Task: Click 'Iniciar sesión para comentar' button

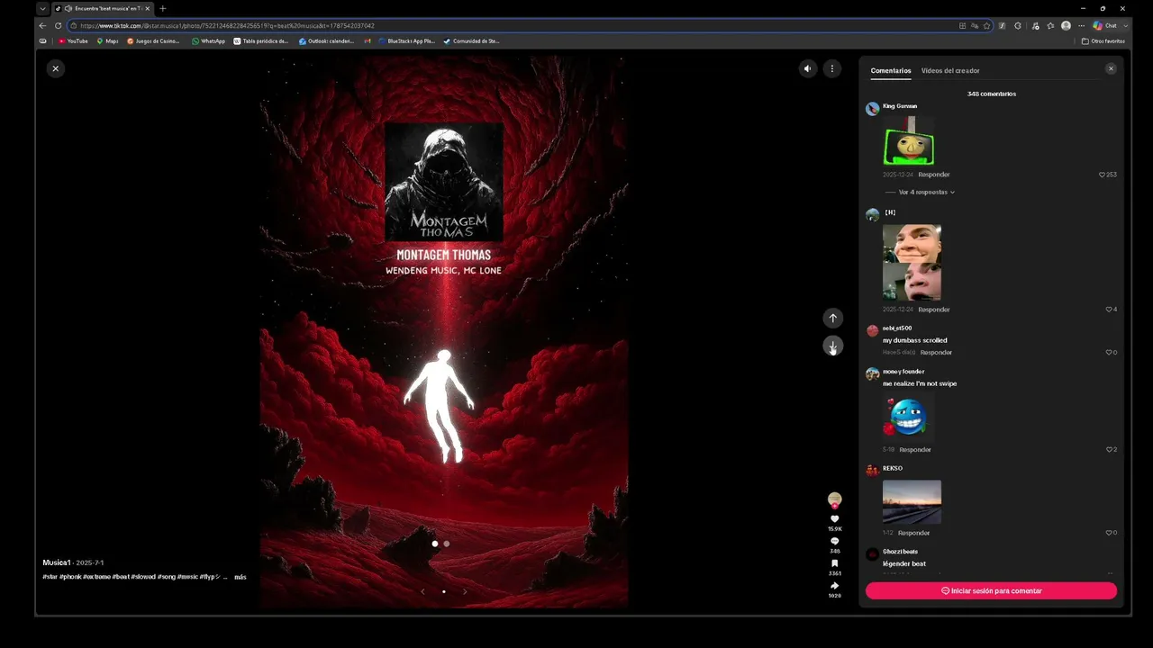Action: click(x=991, y=591)
